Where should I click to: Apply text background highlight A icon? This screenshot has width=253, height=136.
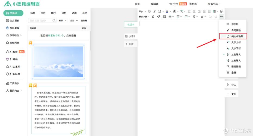[174, 11]
